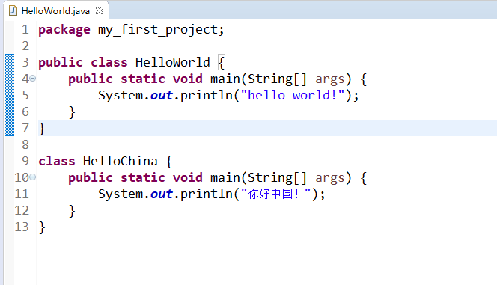This screenshot has width=497, height=285.
Task: Click "System" on line 11
Action: click(x=121, y=194)
